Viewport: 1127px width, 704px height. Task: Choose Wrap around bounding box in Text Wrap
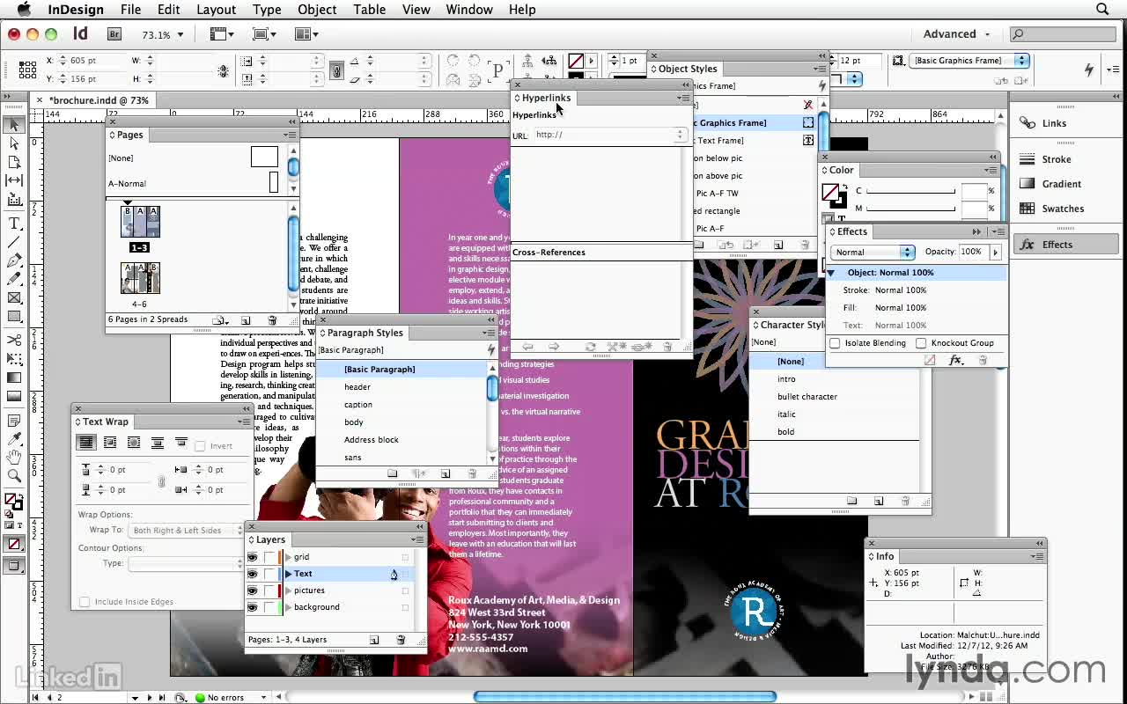(x=110, y=444)
